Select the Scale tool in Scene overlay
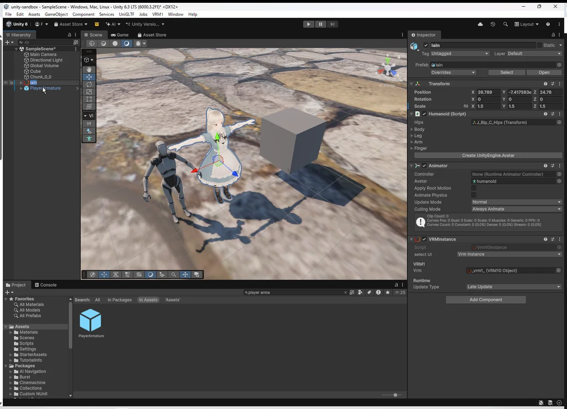567x409 pixels. [89, 92]
